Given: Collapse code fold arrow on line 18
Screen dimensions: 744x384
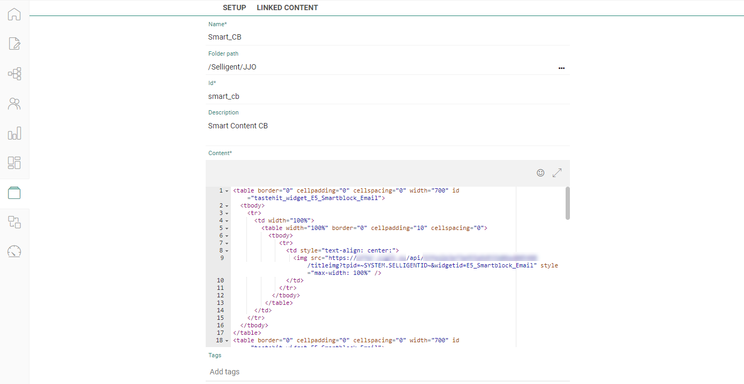Looking at the screenshot, I should point(227,341).
